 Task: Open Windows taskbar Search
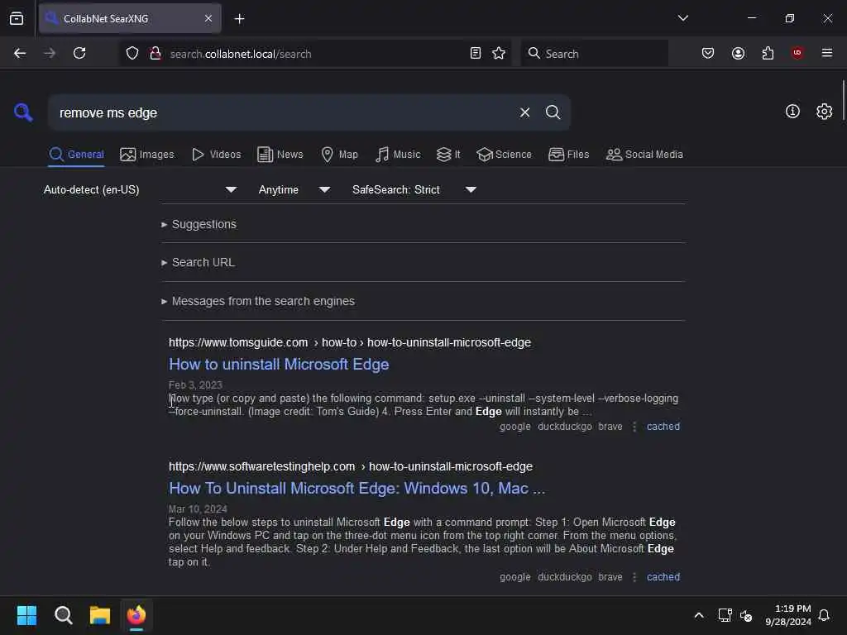pos(63,615)
